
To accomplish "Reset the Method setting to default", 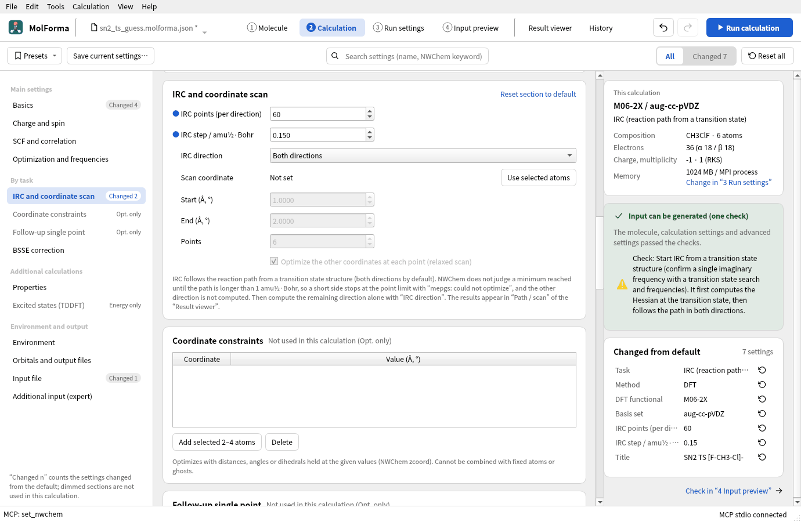I will (762, 385).
